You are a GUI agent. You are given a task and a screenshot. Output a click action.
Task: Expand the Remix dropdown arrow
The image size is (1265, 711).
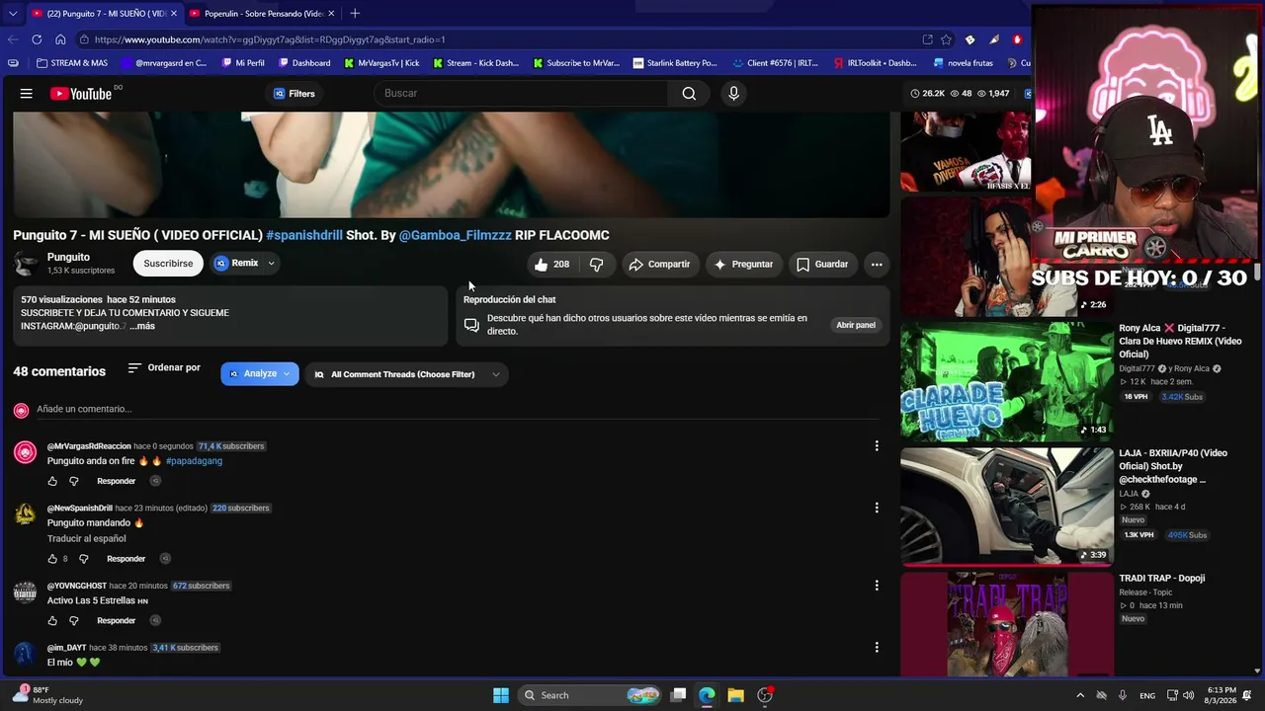coord(271,264)
